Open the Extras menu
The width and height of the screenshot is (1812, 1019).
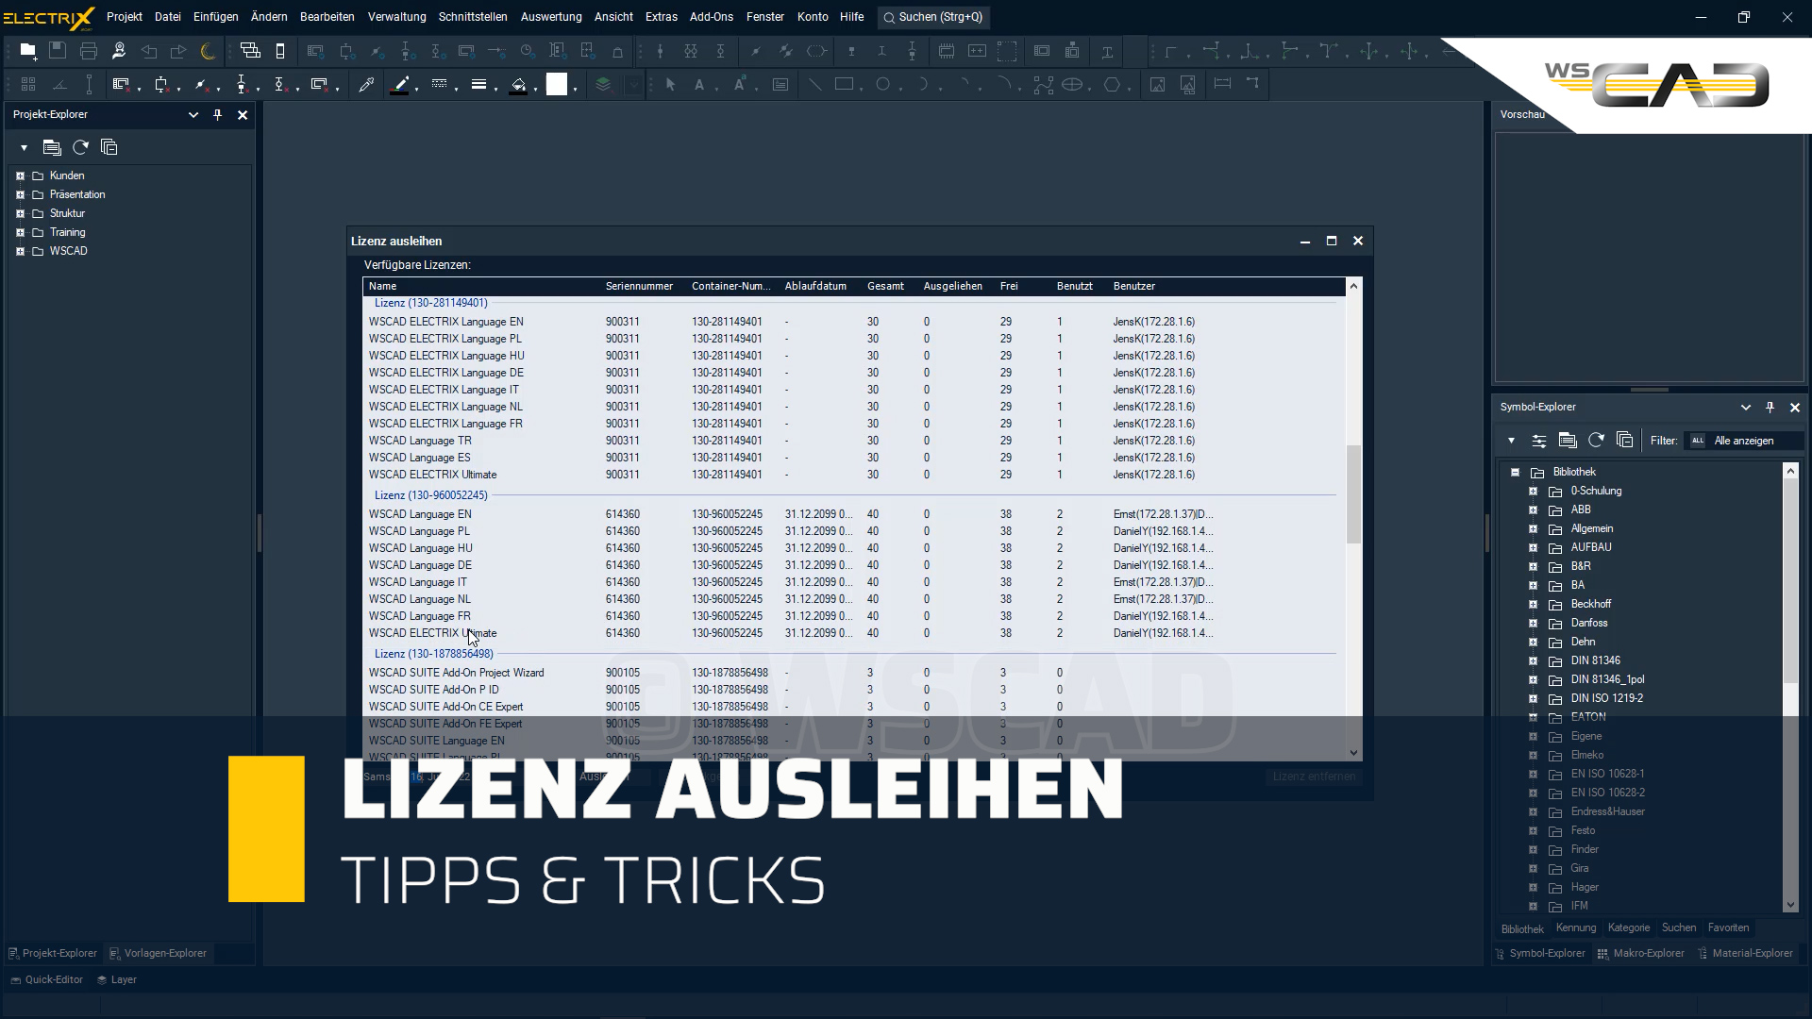[661, 17]
